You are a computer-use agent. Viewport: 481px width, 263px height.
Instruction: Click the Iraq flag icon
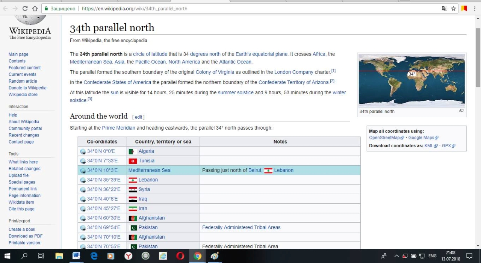pos(133,199)
